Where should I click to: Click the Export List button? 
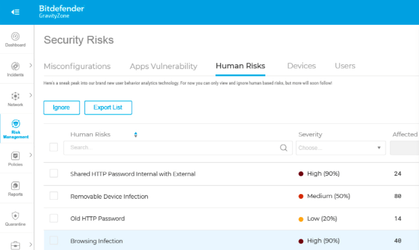tap(108, 108)
